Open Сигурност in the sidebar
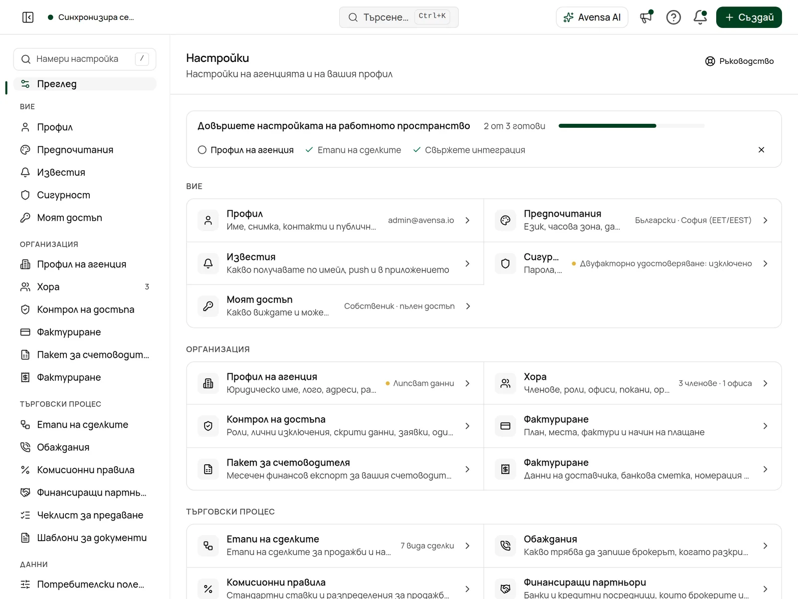Image resolution: width=798 pixels, height=599 pixels. 85,195
